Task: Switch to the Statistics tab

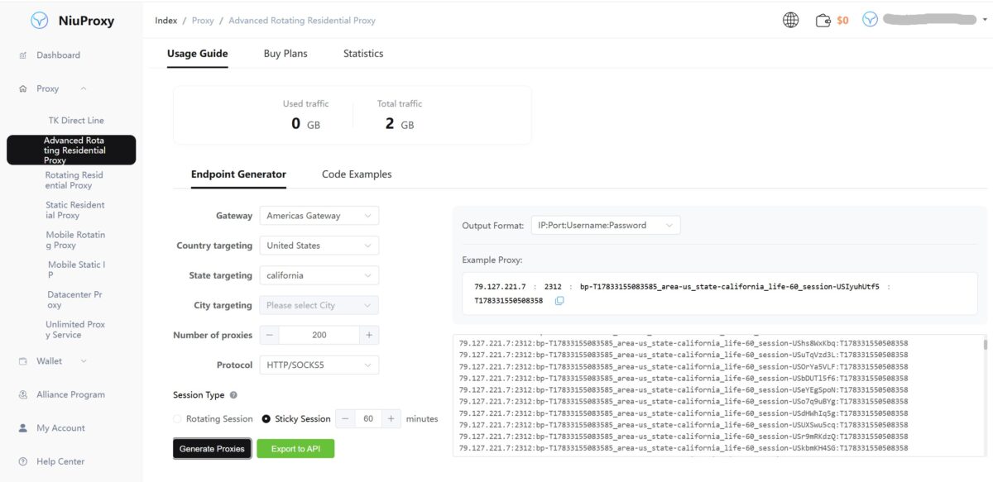Action: pyautogui.click(x=363, y=54)
